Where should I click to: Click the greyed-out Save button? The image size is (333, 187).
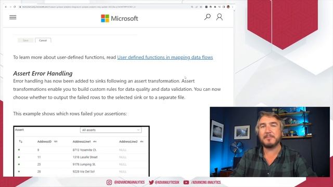click(x=25, y=41)
